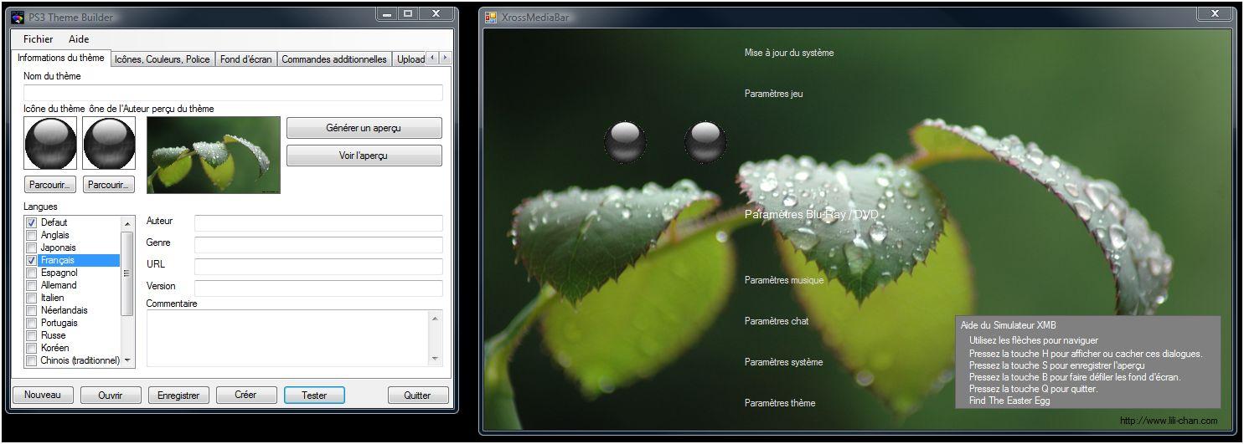Click the http://www.lili-chan.com link text
The height and width of the screenshot is (444, 1244).
pyautogui.click(x=1169, y=421)
